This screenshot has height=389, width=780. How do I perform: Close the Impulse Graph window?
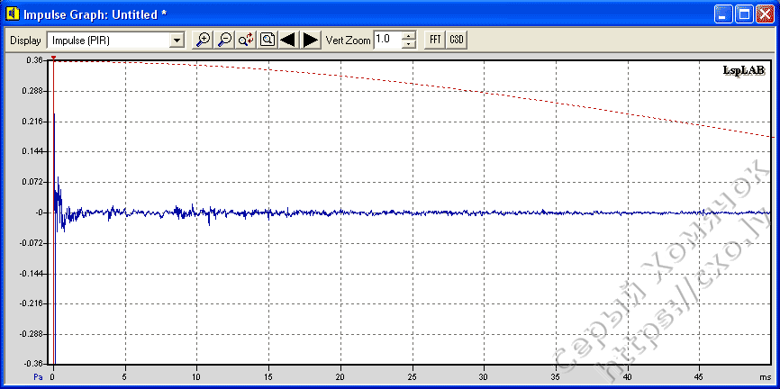pos(765,14)
